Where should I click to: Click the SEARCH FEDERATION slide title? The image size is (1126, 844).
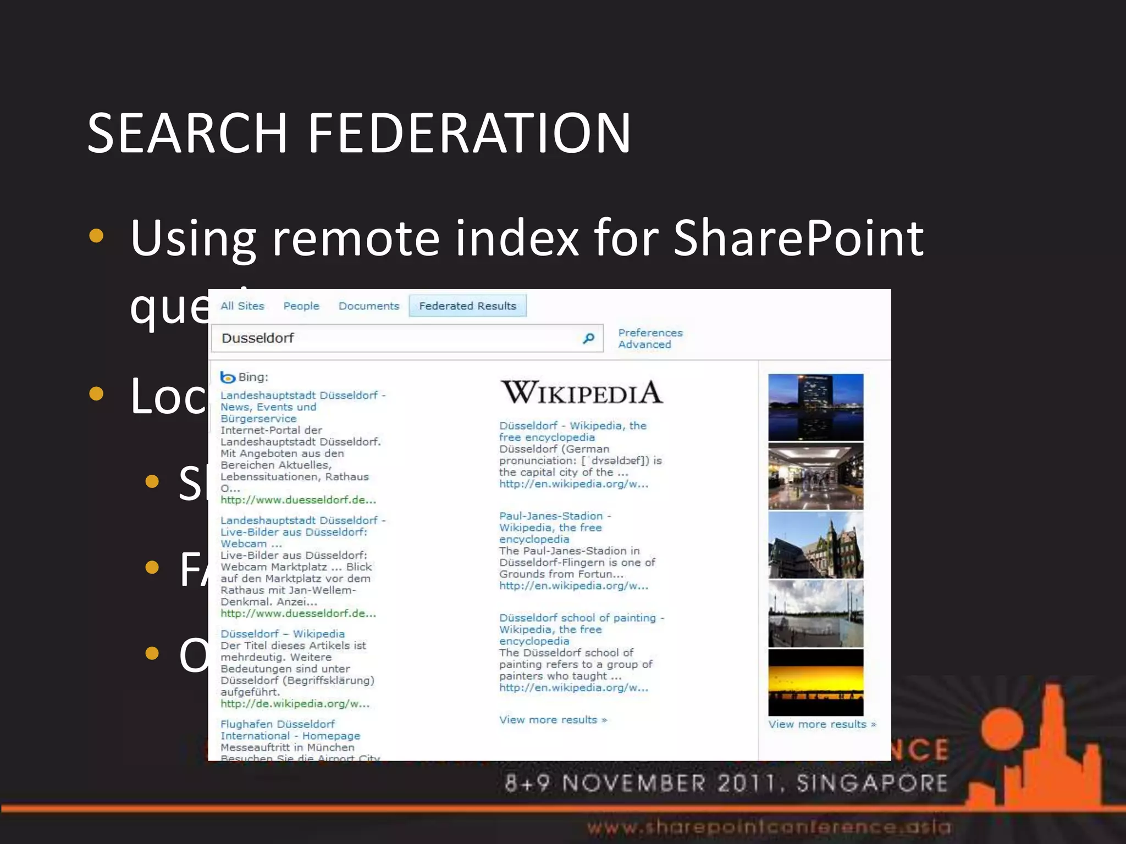click(359, 132)
